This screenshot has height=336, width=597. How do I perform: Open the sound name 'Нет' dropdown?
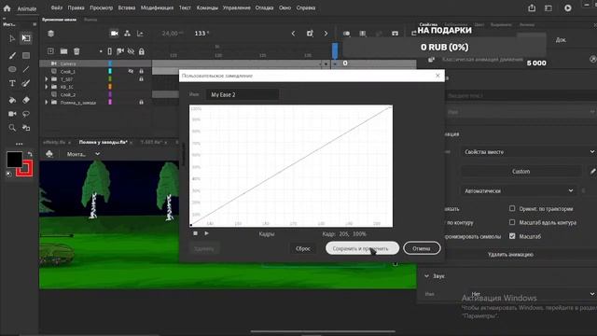[x=532, y=294]
